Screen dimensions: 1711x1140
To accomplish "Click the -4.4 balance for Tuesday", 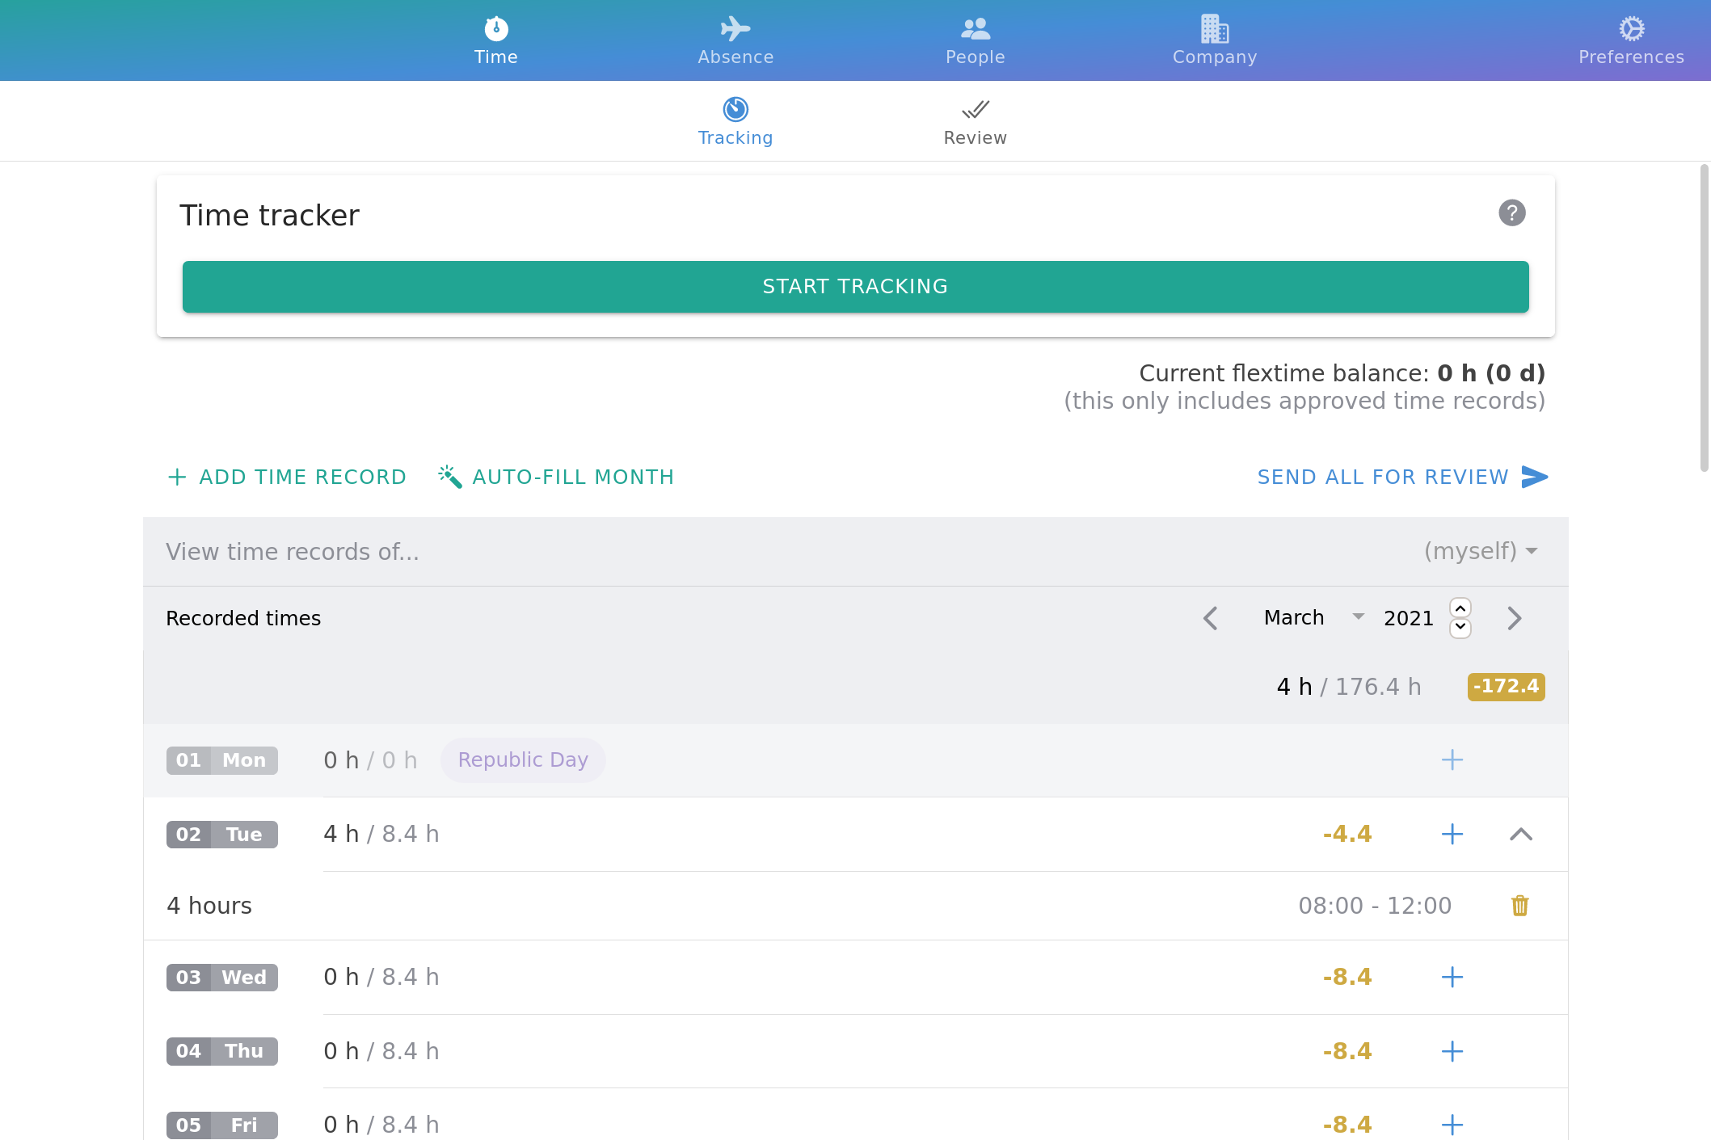I will (1347, 834).
